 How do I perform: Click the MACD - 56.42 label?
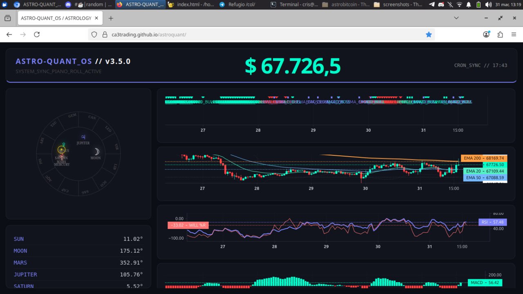point(485,283)
